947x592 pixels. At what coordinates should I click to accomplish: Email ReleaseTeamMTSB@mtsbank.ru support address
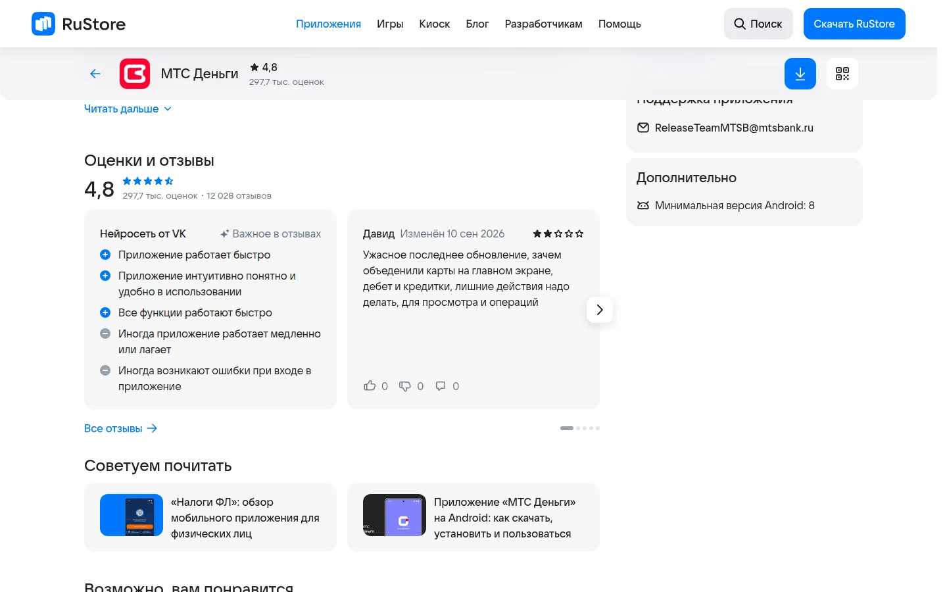pos(734,128)
